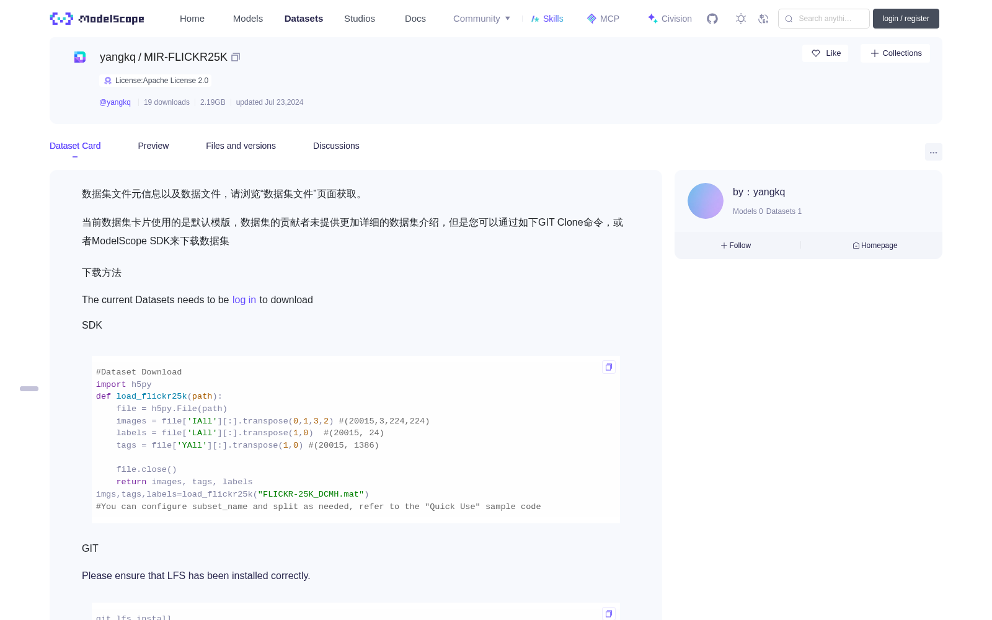
Task: Click the MCP diamond icon
Action: click(591, 19)
